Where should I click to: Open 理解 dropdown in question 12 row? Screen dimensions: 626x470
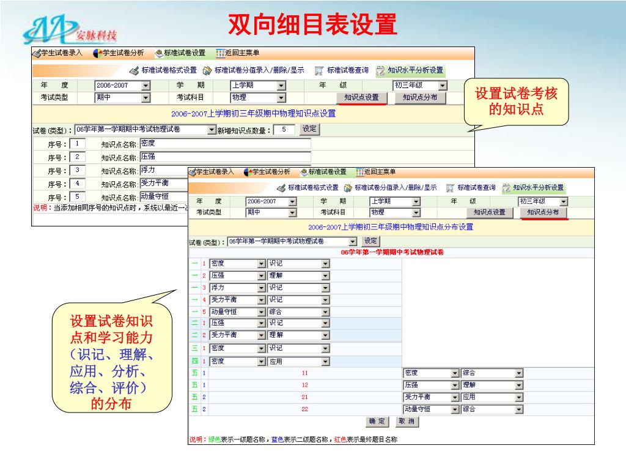(x=519, y=385)
